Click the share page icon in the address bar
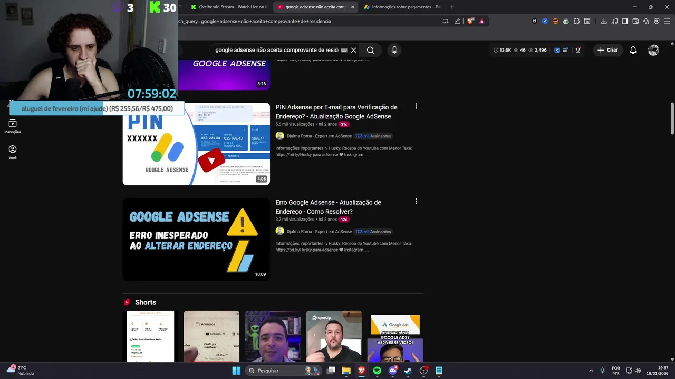 [x=457, y=21]
